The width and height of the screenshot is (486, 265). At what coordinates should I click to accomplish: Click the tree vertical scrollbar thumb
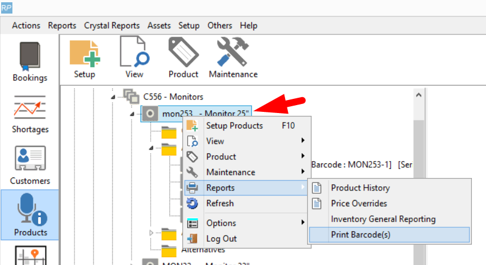(x=419, y=192)
